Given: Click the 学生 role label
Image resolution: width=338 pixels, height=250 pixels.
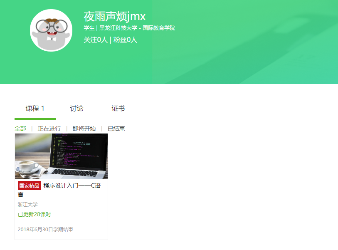Looking at the screenshot, I should 89,28.
